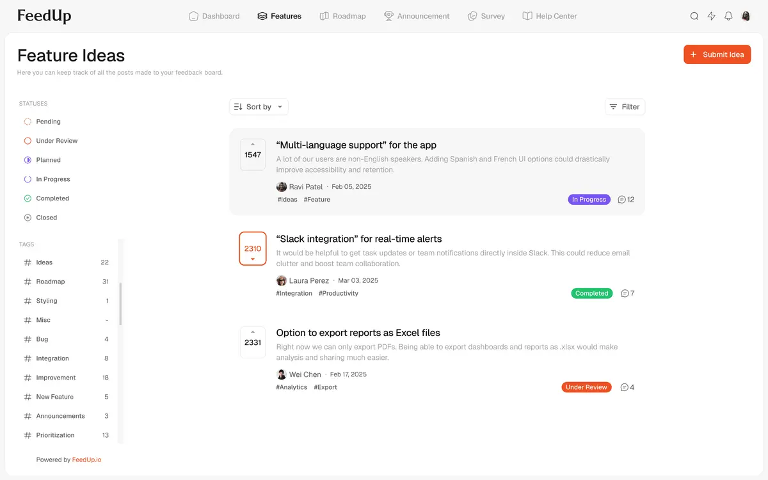Click the notification bell icon
This screenshot has height=480, width=768.
(728, 16)
